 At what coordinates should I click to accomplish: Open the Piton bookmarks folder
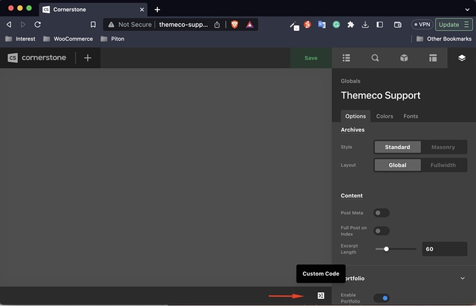pos(112,39)
